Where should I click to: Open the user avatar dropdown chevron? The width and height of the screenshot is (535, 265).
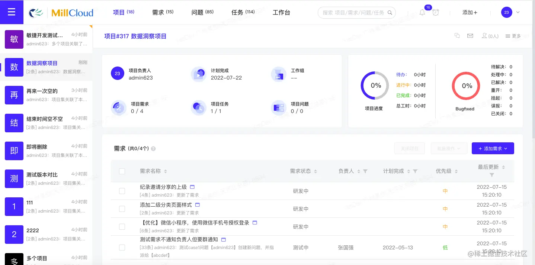click(x=517, y=12)
